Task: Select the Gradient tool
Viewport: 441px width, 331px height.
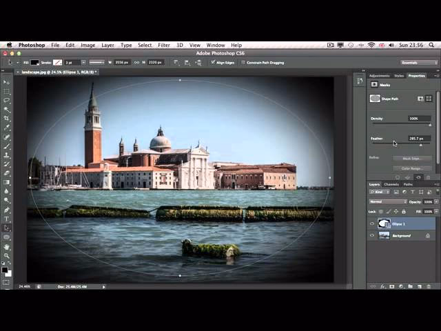Action: (6, 182)
